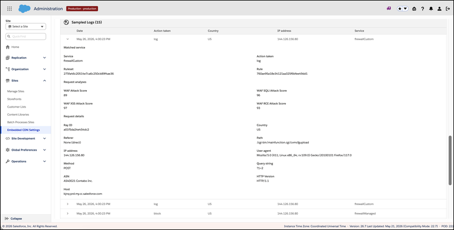
Task: Select the Method value POST
Action: [x=67, y=168]
